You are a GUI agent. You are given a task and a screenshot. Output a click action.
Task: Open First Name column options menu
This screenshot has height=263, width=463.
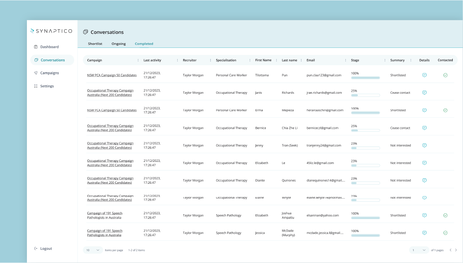pos(276,60)
